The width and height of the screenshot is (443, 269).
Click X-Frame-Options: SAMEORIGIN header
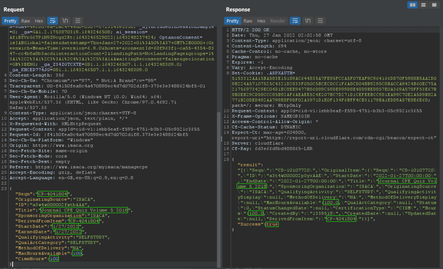[x=271, y=116]
